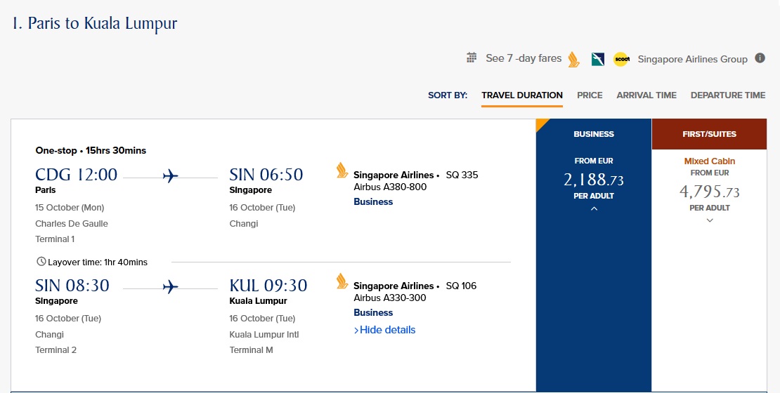Select the First/Suites fare EUR 4,795.73
This screenshot has height=393, width=780.
710,192
